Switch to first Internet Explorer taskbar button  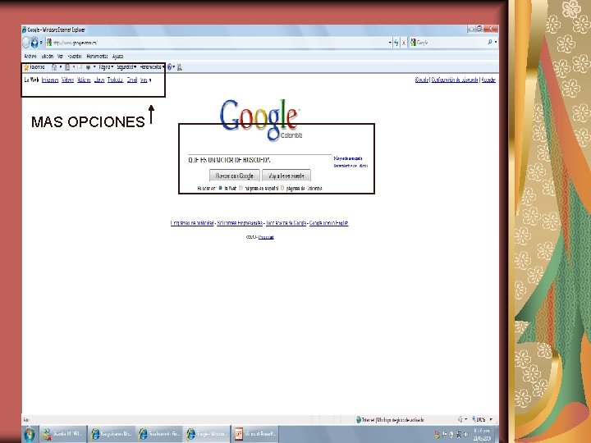(112, 434)
